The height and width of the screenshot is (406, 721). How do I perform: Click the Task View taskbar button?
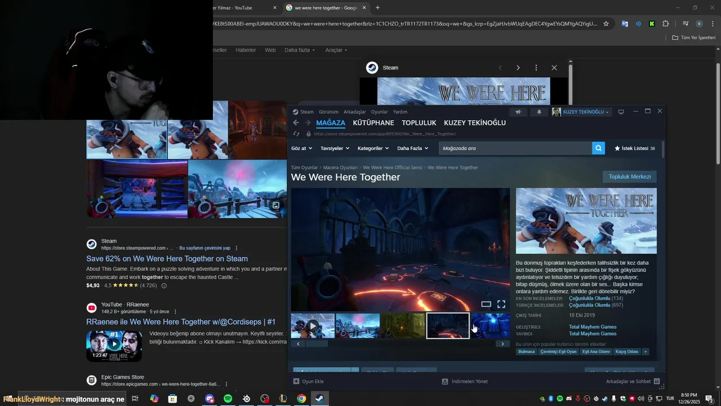[x=135, y=399]
